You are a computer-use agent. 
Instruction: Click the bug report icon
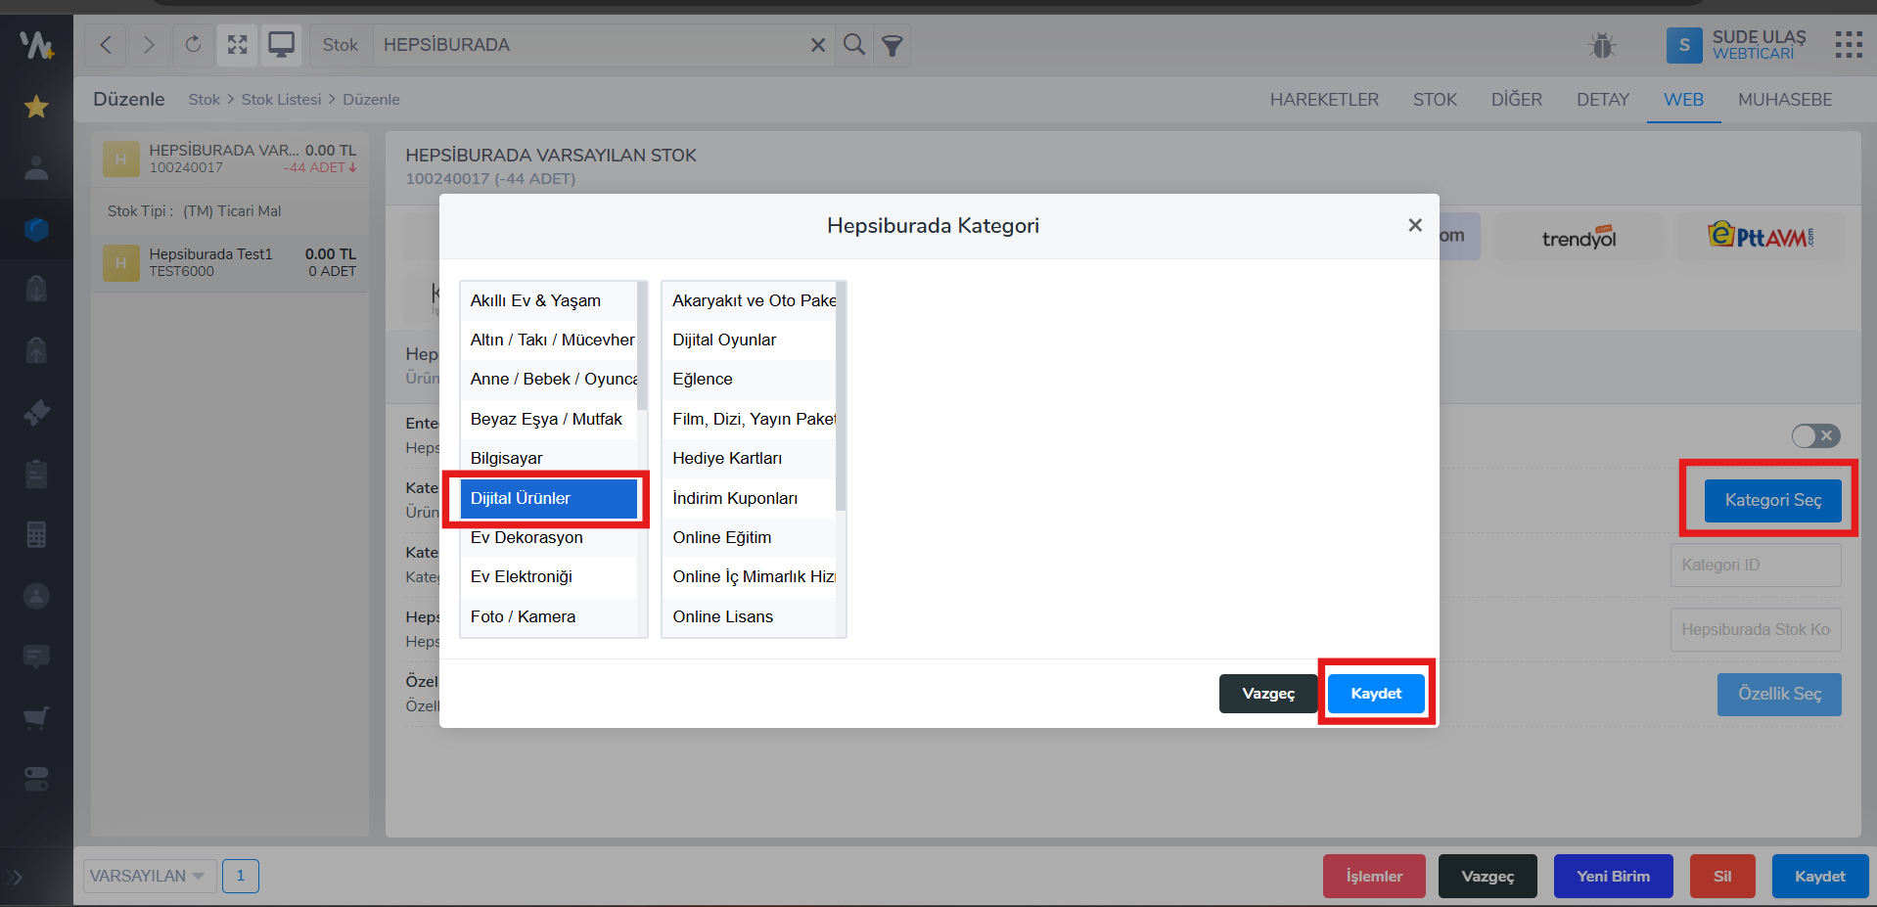coord(1602,45)
